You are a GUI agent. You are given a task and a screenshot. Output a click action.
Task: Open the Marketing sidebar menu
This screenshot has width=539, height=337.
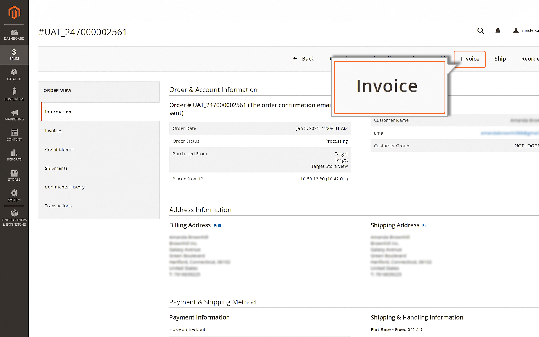14,115
